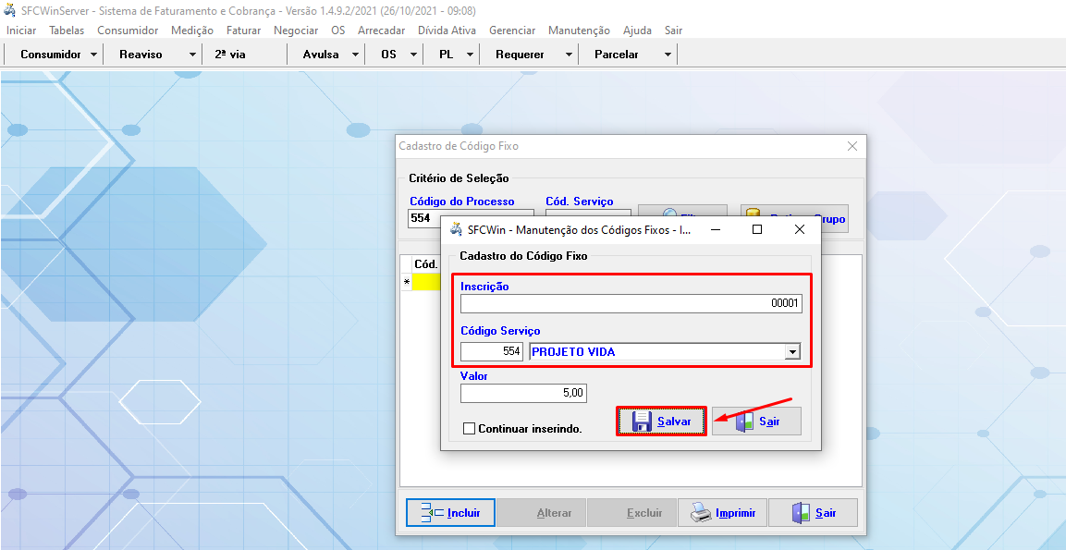Click the 2ª via toolbar button
The image size is (1066, 550).
click(230, 55)
